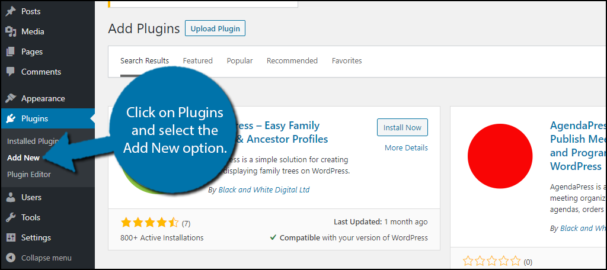Open the Plugin Editor submenu item
The width and height of the screenshot is (607, 270).
click(x=29, y=174)
